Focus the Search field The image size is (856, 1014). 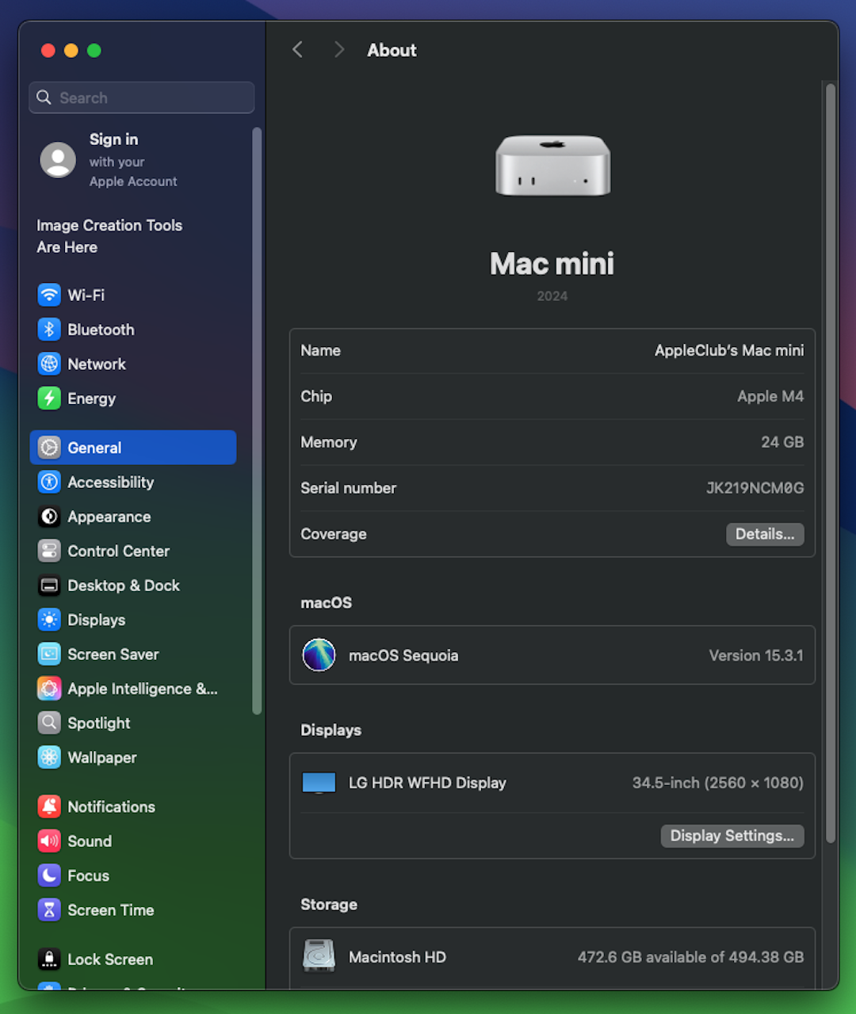coord(142,97)
